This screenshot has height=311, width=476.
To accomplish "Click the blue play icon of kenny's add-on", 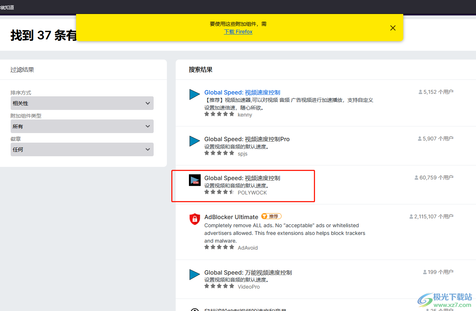I will pos(194,94).
